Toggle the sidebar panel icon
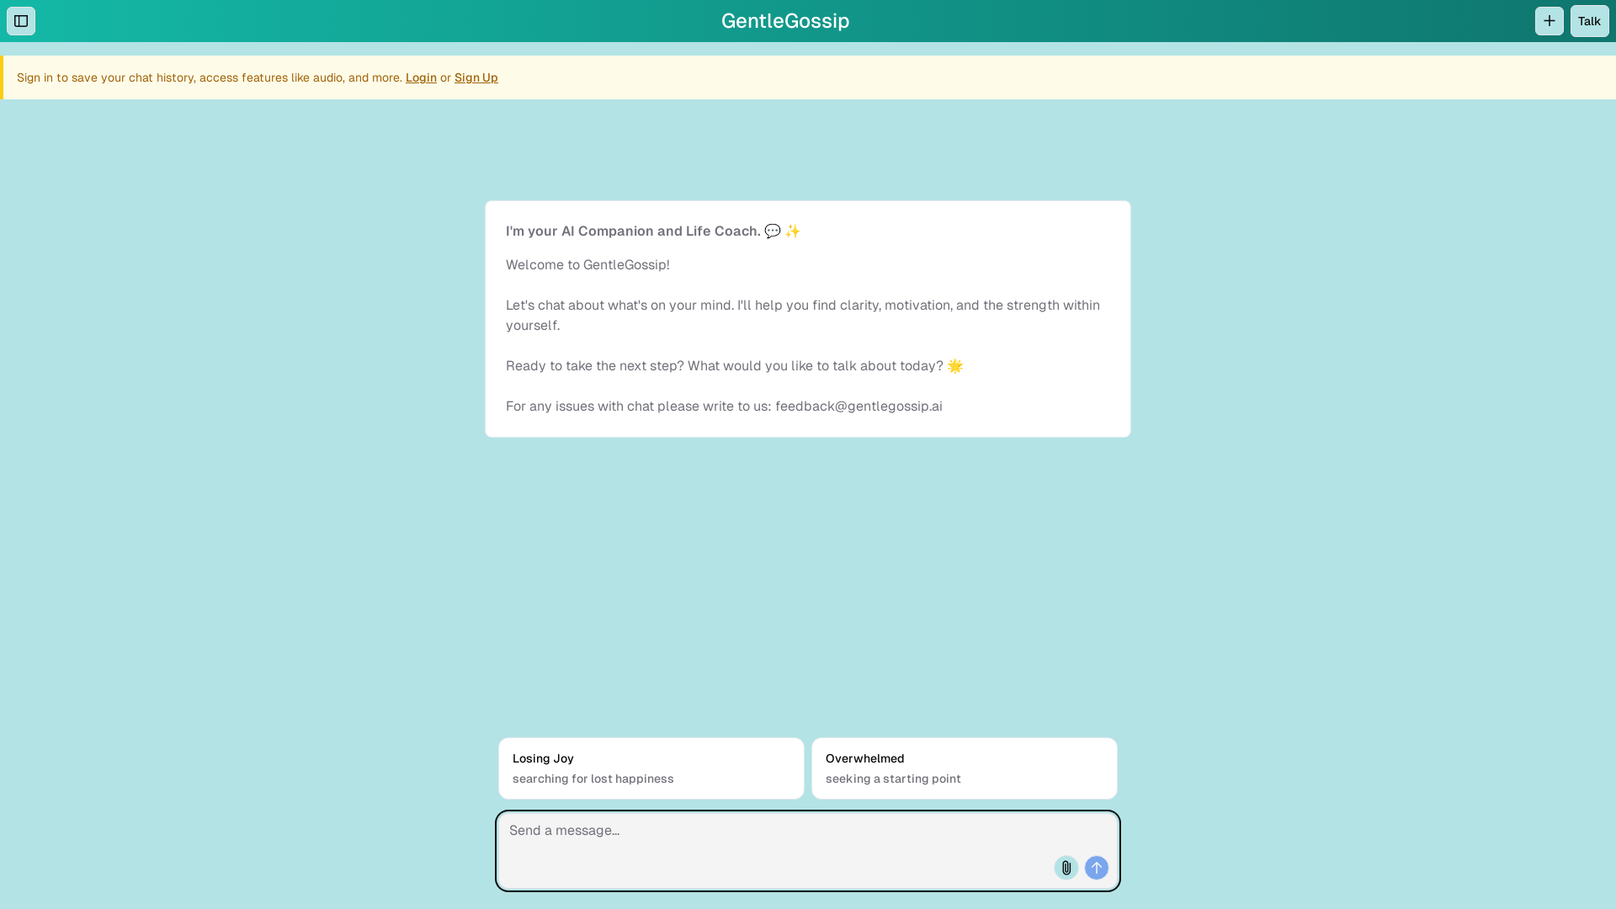This screenshot has height=909, width=1616. coord(21,21)
